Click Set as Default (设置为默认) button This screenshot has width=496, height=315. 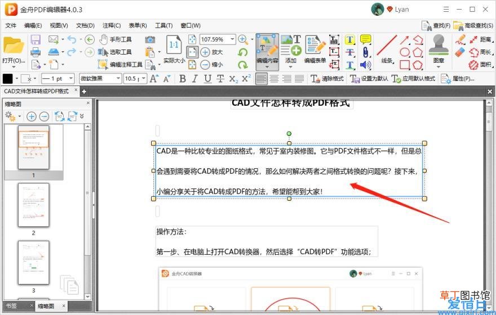tap(369, 79)
